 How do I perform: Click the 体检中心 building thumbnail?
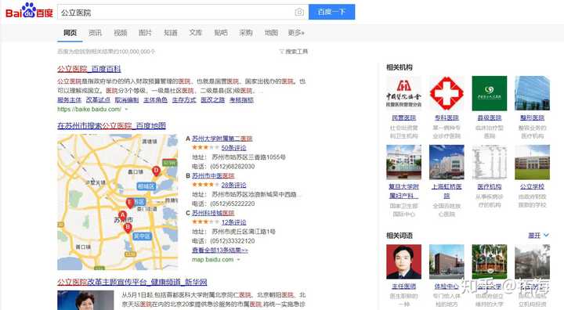[446, 261]
